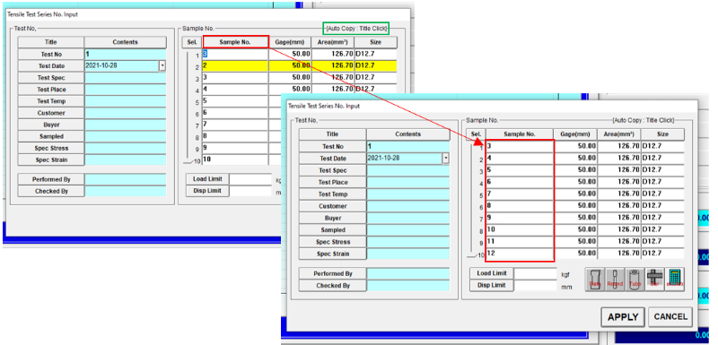Focus Checked By field in front dialog

pyautogui.click(x=408, y=286)
